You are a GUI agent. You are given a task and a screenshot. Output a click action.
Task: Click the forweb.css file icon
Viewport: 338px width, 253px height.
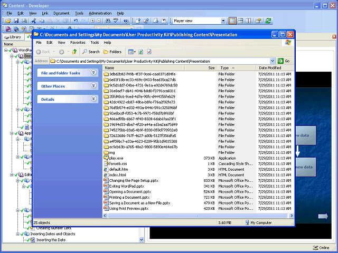106,163
